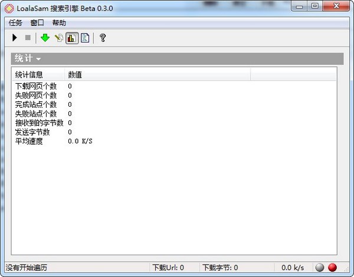Click the red status indicator light

[x=332, y=268]
